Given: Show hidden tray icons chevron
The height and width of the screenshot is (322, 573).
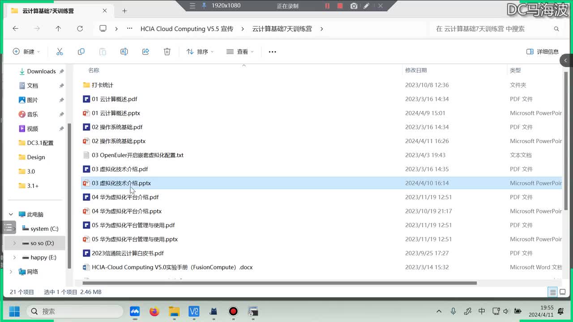Looking at the screenshot, I should [x=439, y=311].
